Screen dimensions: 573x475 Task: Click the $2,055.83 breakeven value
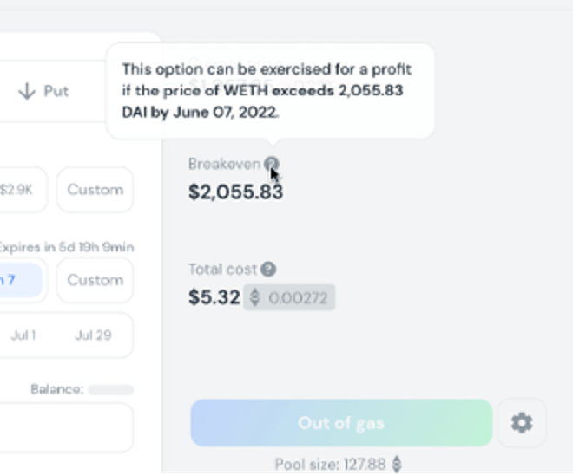point(235,192)
